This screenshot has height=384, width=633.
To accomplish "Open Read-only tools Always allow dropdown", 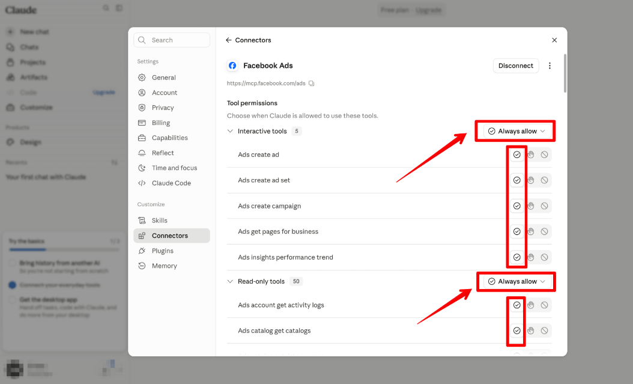I will 516,281.
